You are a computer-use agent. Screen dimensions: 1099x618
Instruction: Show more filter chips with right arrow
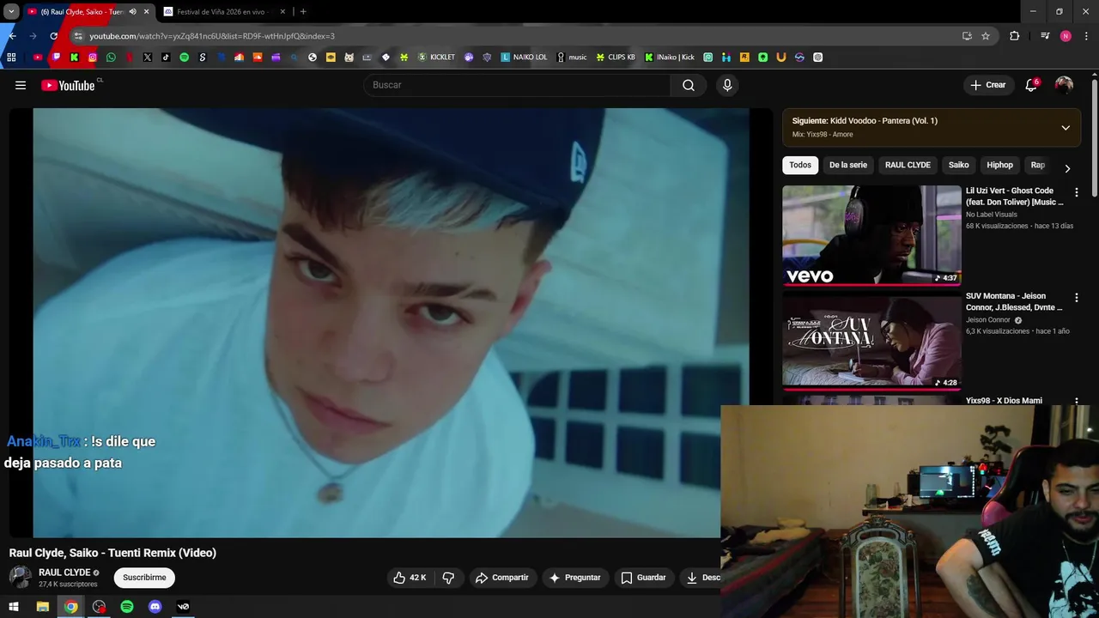[x=1067, y=168]
